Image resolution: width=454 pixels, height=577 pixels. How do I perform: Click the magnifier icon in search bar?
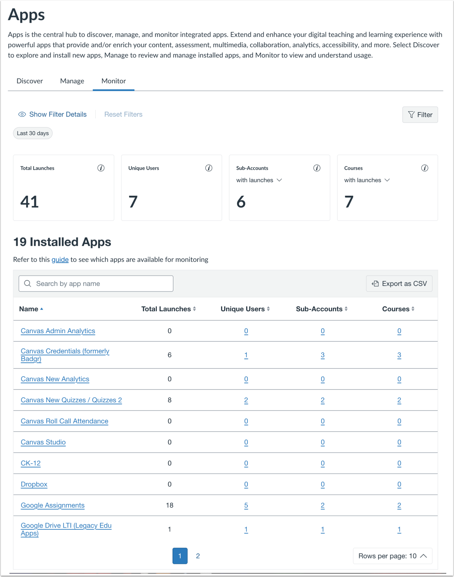click(x=27, y=283)
